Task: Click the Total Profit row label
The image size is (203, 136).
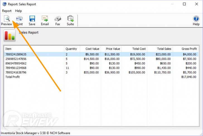Action: pyautogui.click(x=13, y=77)
